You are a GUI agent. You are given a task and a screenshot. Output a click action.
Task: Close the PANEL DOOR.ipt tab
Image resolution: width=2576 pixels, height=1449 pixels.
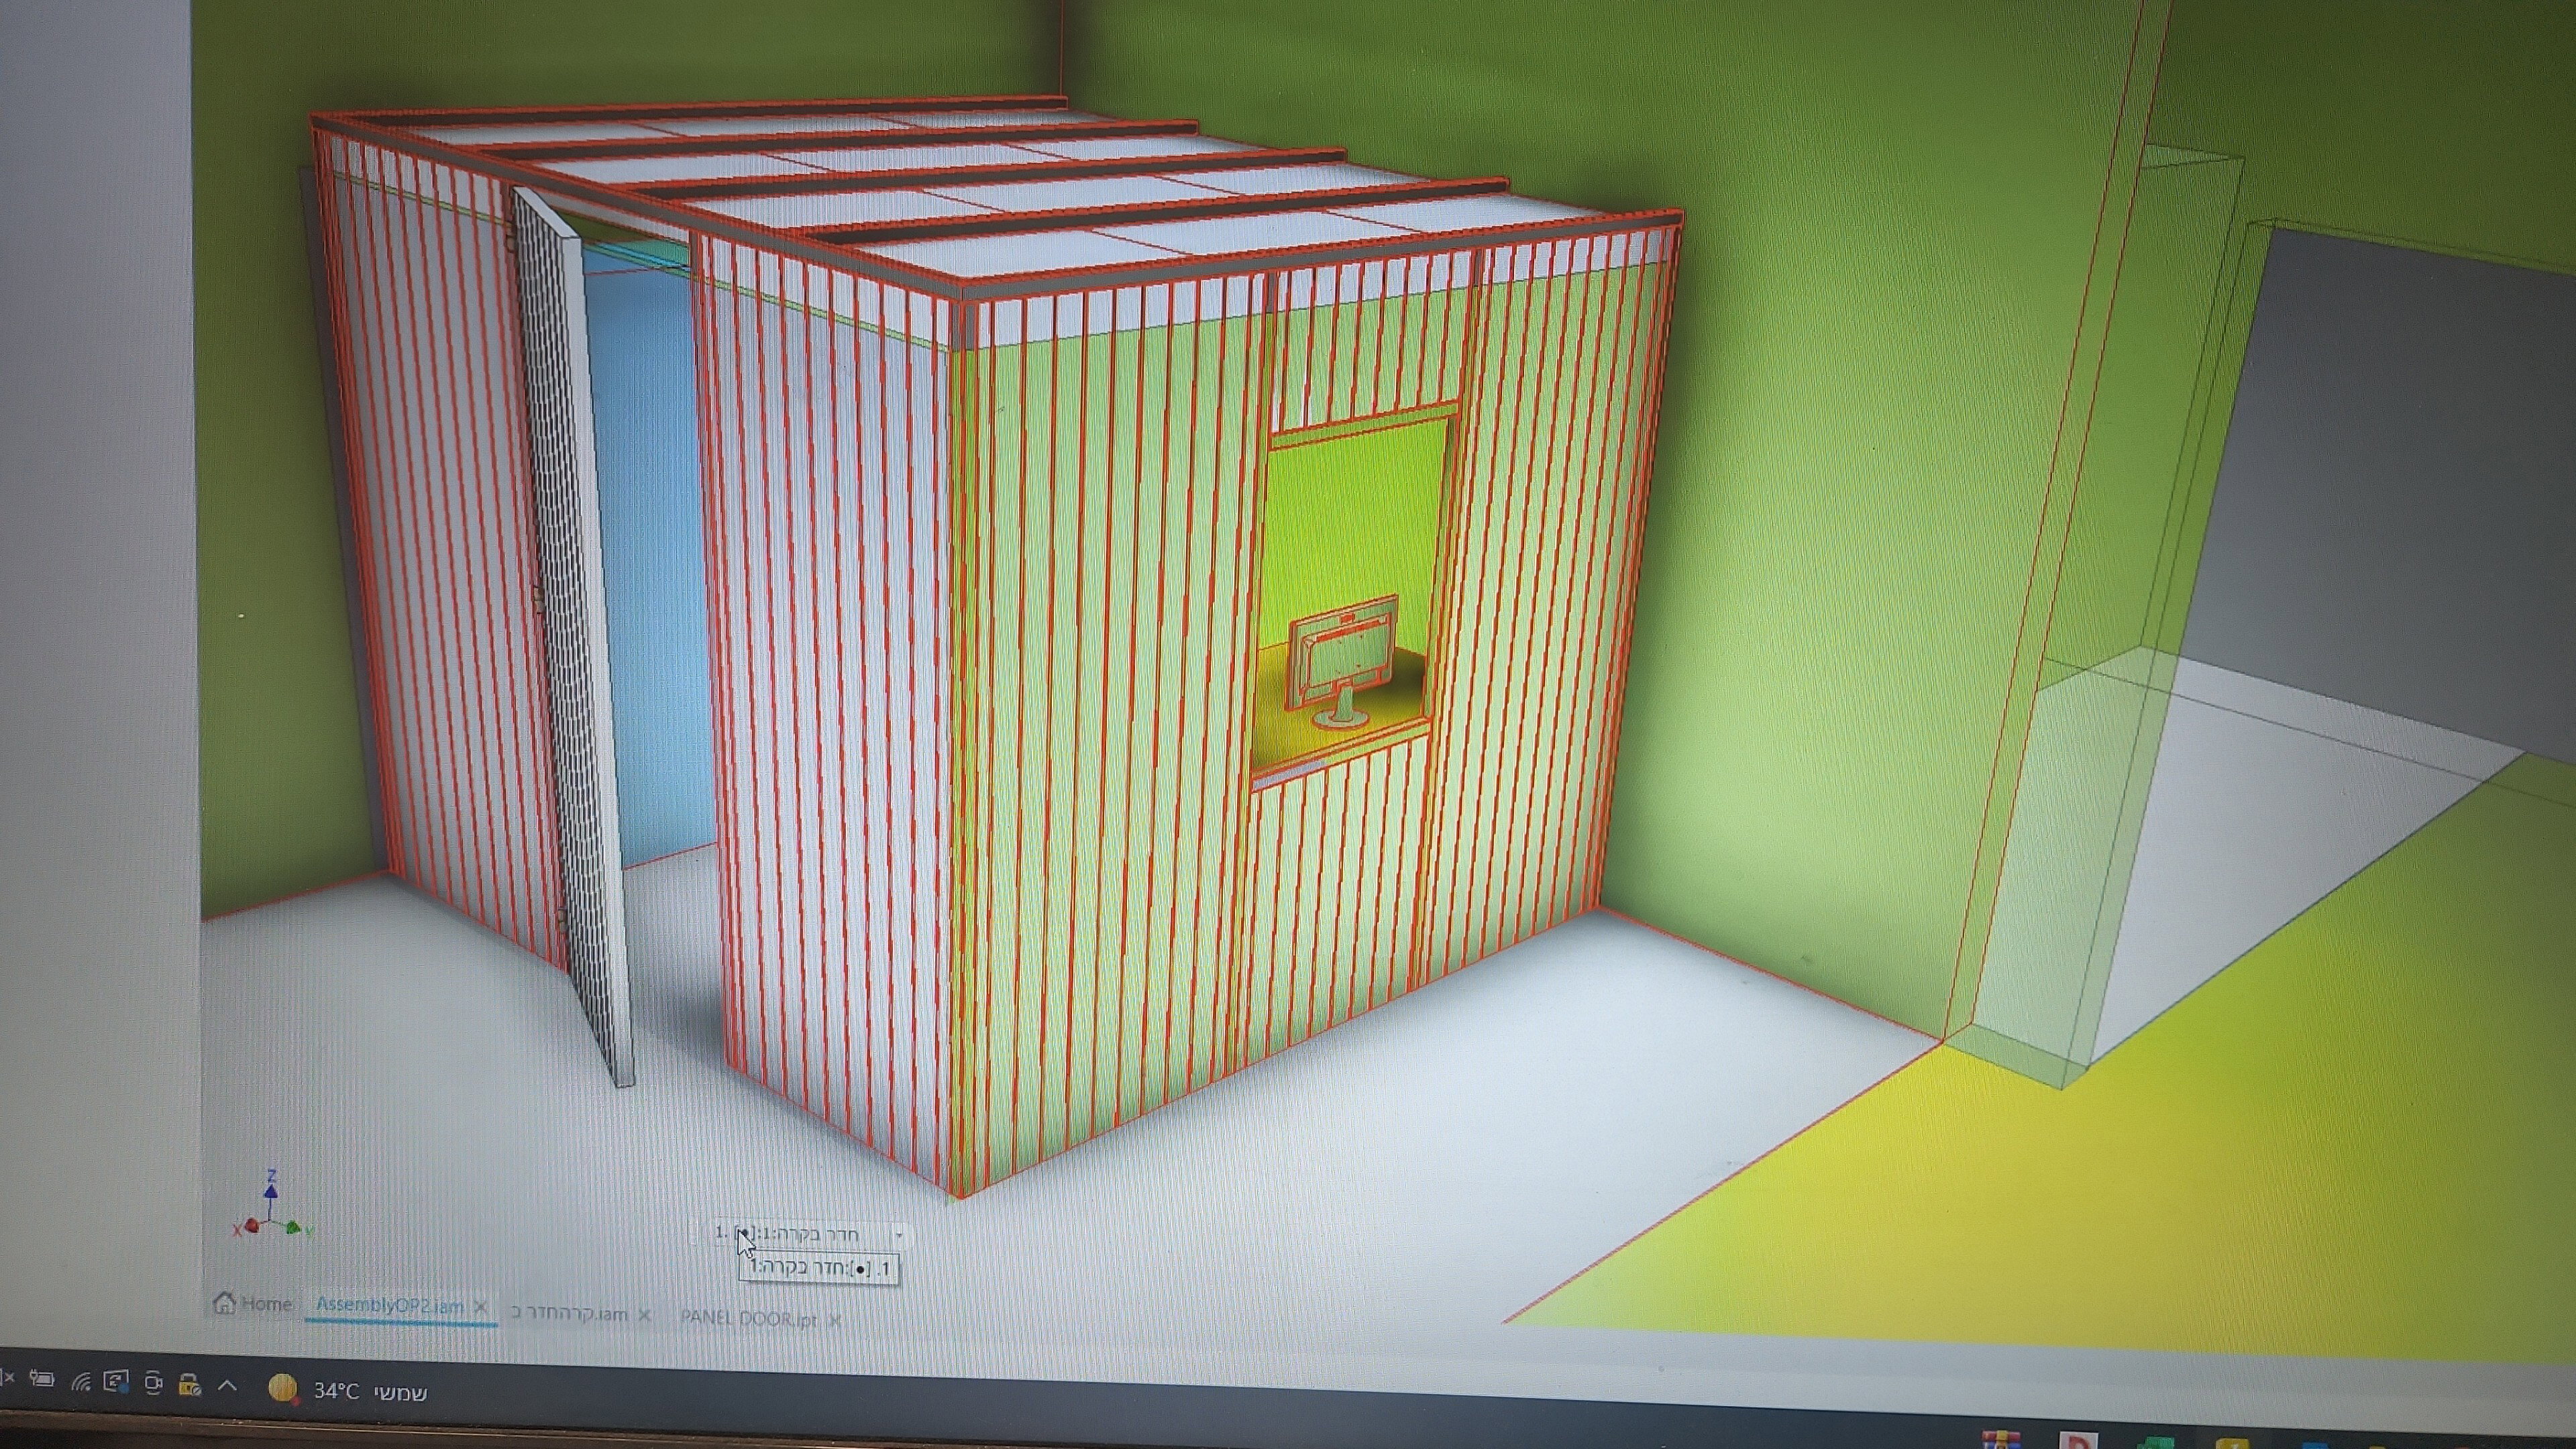tap(835, 1320)
